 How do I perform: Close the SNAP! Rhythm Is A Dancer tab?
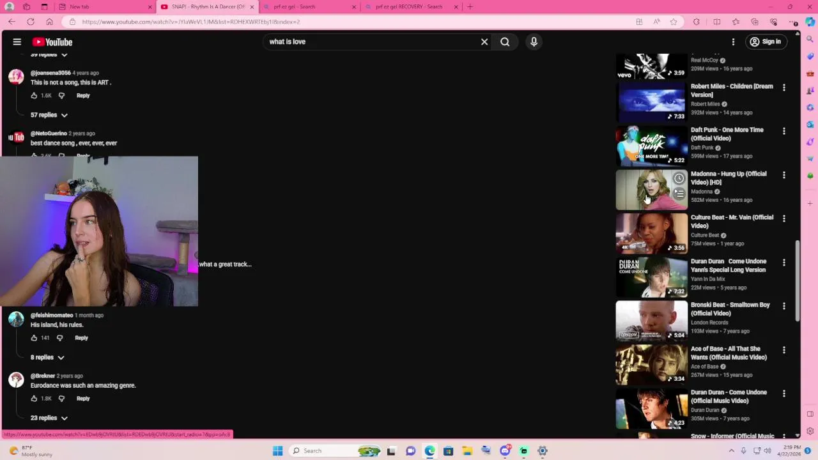[252, 7]
